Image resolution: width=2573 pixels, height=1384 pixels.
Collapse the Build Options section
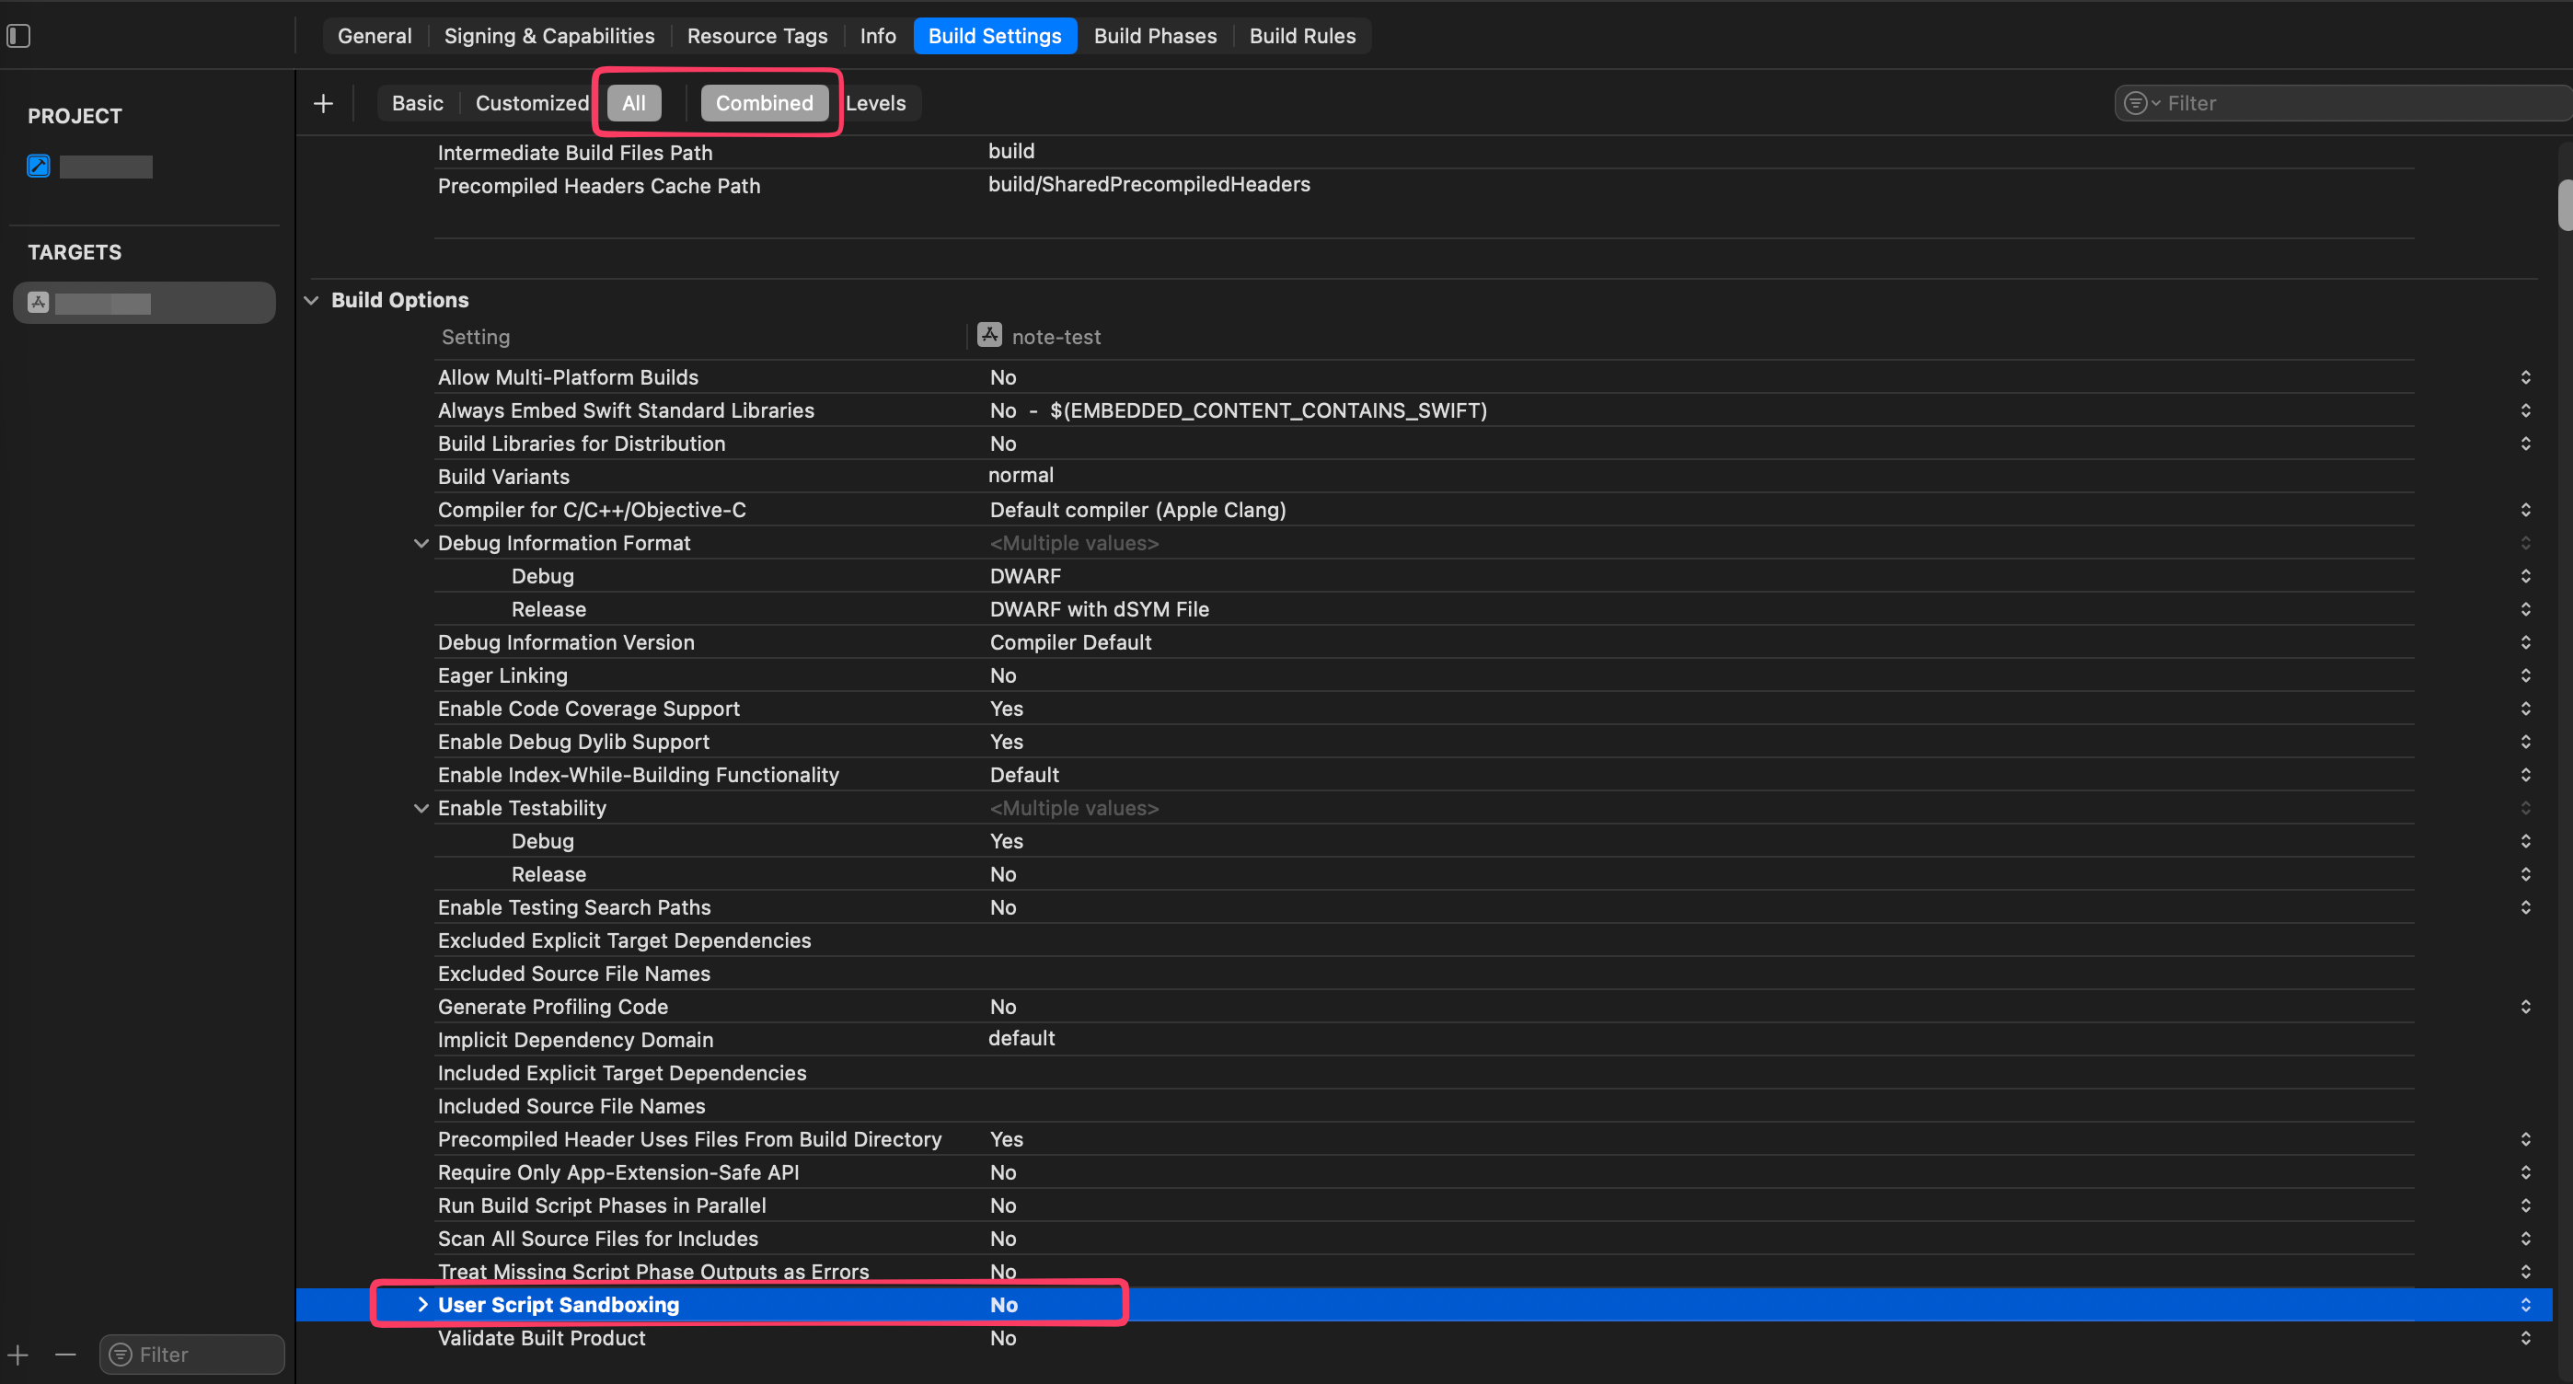click(312, 300)
